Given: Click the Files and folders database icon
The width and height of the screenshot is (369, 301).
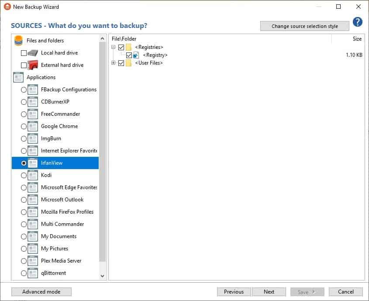Looking at the screenshot, I should [18, 41].
